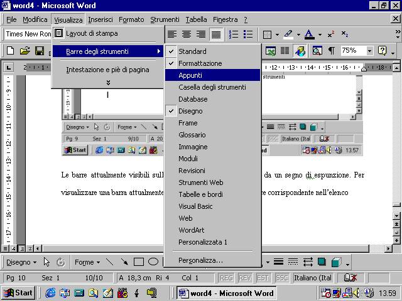Click the Free Rotate tool
The height and width of the screenshot is (301, 402).
click(x=61, y=262)
